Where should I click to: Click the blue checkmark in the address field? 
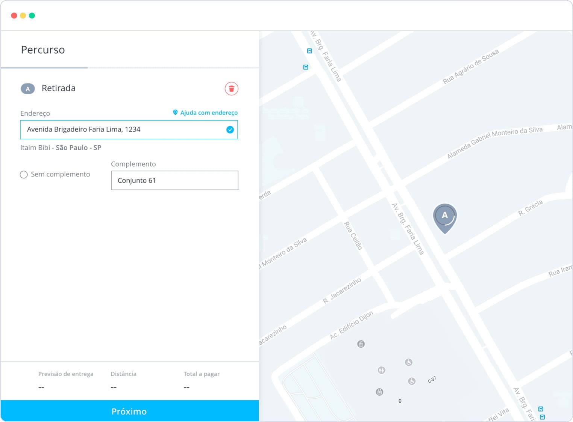pos(230,130)
